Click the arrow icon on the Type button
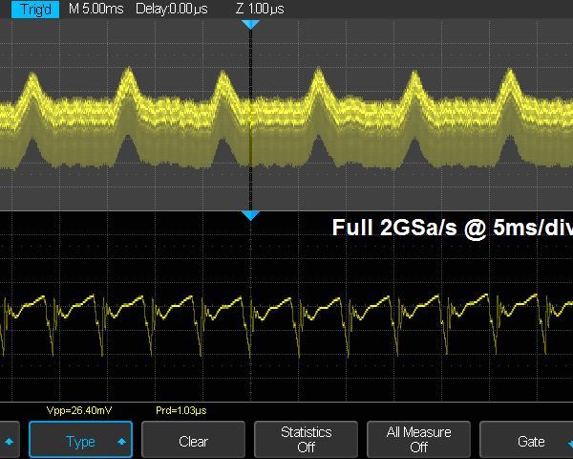573x459 pixels. click(121, 442)
